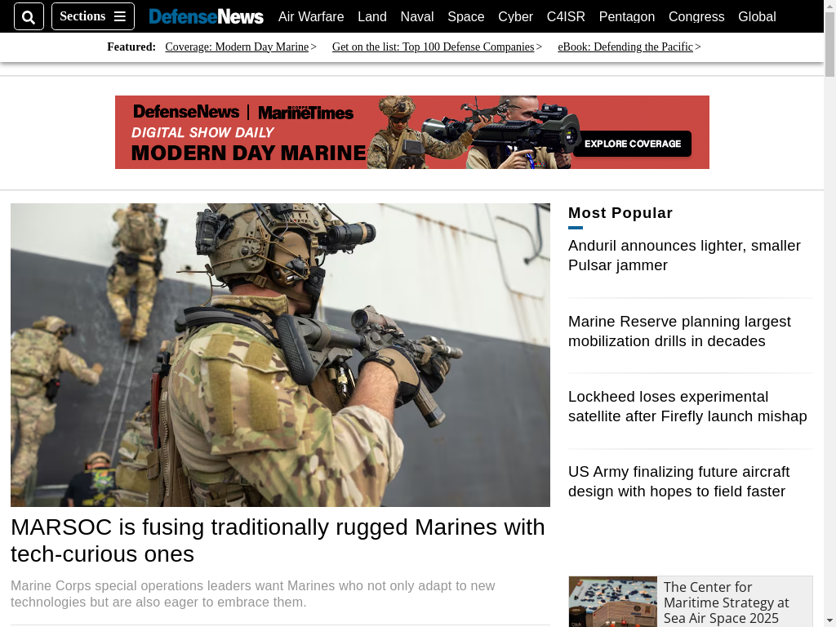Open the Naval section
The width and height of the screenshot is (836, 627).
click(x=417, y=16)
